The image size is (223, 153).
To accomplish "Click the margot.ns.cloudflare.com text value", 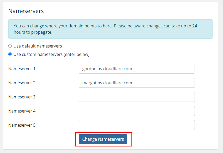I will coord(107,83).
